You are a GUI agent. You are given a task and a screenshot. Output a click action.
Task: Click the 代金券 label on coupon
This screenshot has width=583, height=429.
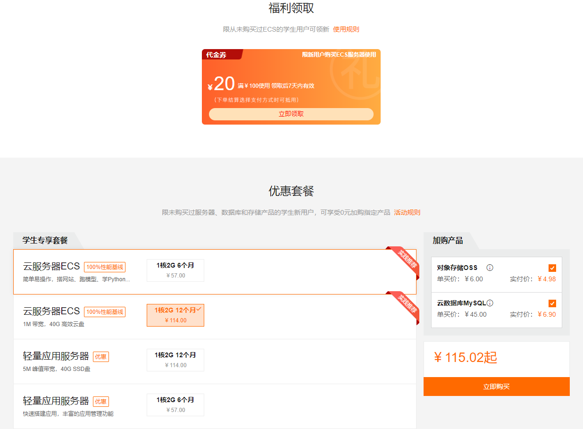pos(216,55)
